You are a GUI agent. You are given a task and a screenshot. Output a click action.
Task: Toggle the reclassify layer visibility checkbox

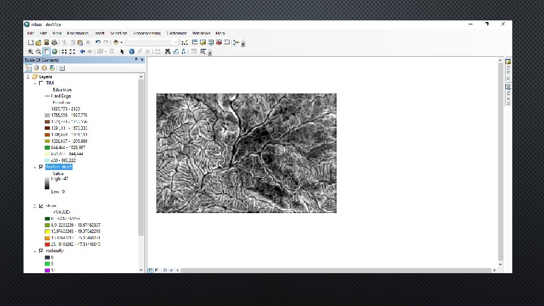[x=41, y=250]
